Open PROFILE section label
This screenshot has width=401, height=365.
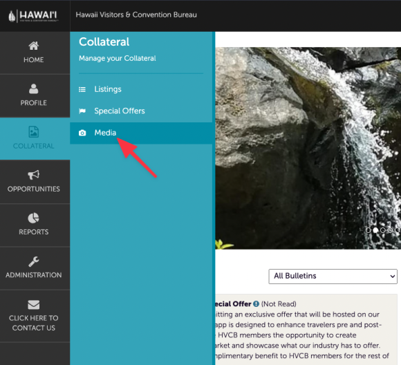(33, 103)
